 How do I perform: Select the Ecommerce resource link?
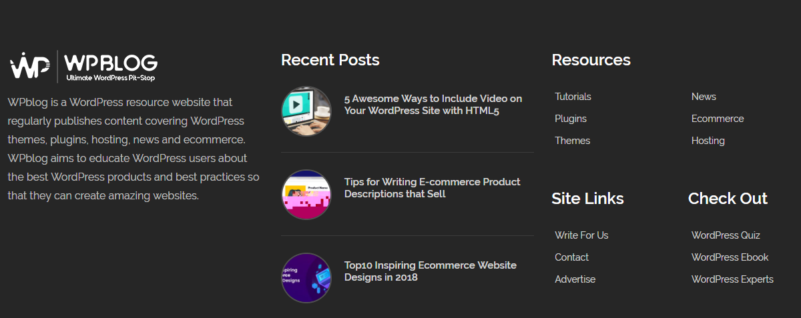click(x=718, y=119)
